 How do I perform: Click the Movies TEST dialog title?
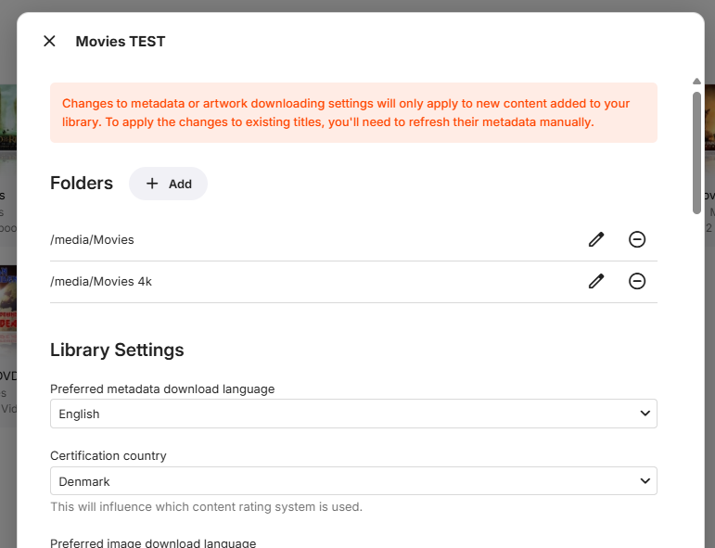(121, 41)
